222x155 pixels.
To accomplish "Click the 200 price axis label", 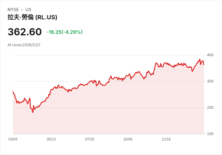I will [210, 108].
